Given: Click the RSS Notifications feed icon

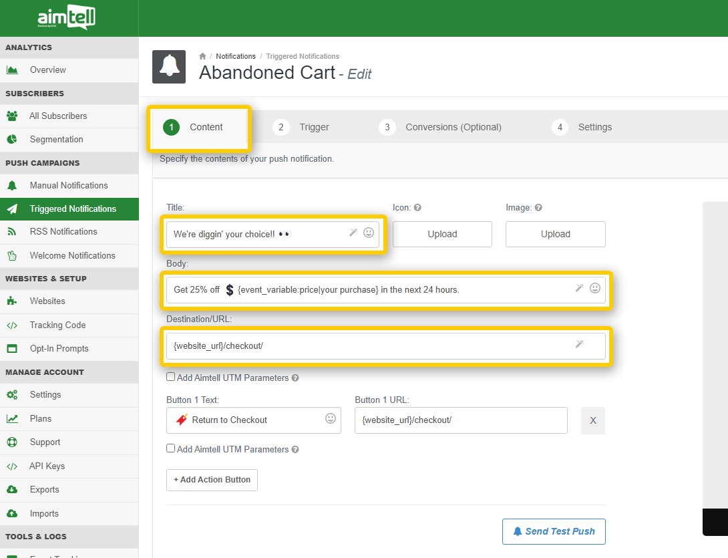Looking at the screenshot, I should [x=12, y=231].
